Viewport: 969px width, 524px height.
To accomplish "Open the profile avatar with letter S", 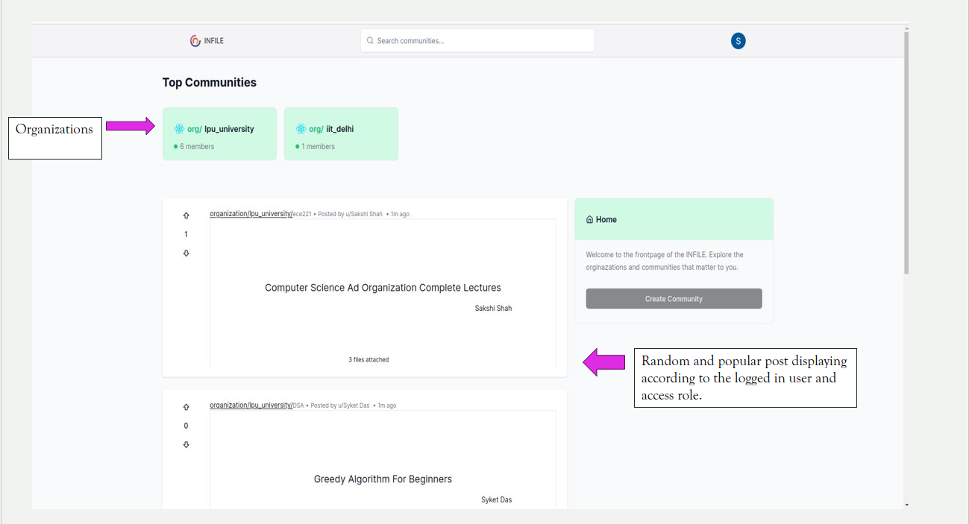I will point(738,41).
